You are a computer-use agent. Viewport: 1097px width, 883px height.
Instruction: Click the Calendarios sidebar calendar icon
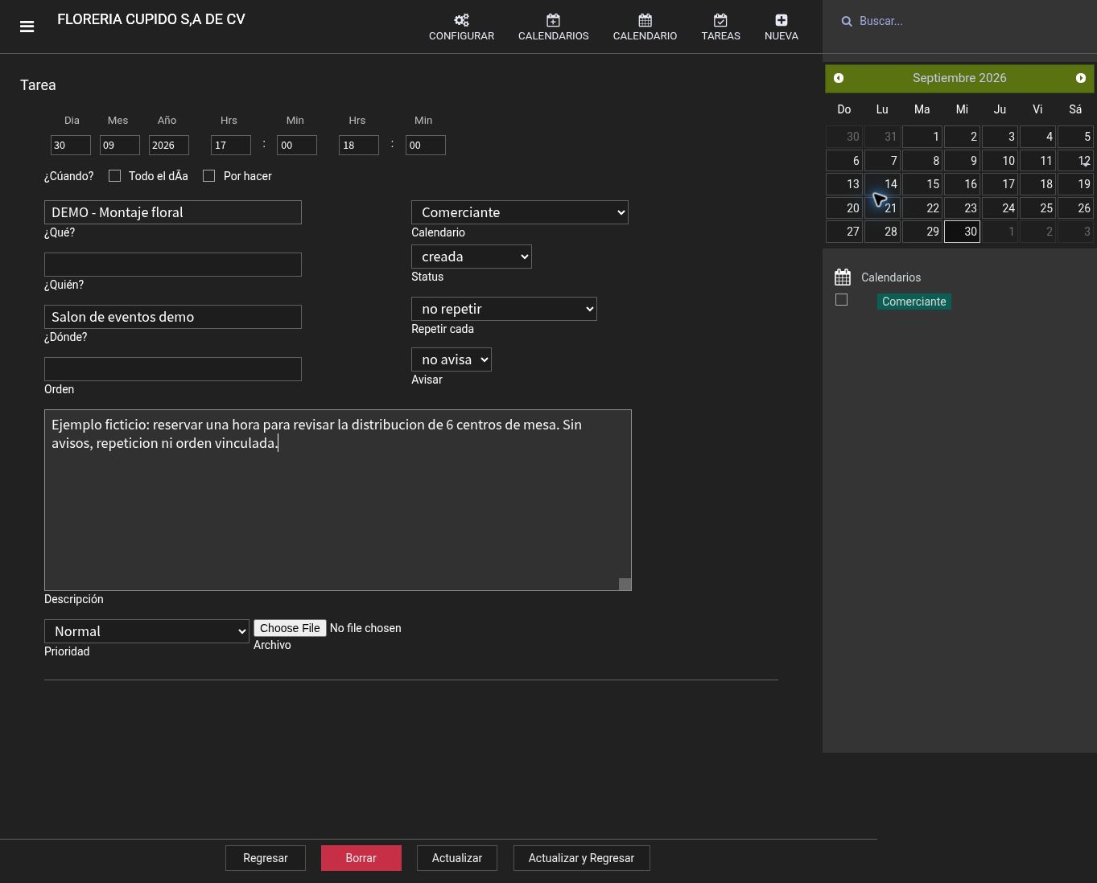coord(843,277)
